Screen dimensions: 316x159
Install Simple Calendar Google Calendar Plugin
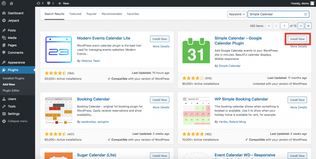[x=297, y=39]
